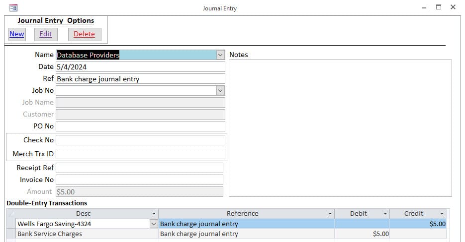
Task: Click the empty Debit cell in Wells Fargo row
Action: pos(362,224)
